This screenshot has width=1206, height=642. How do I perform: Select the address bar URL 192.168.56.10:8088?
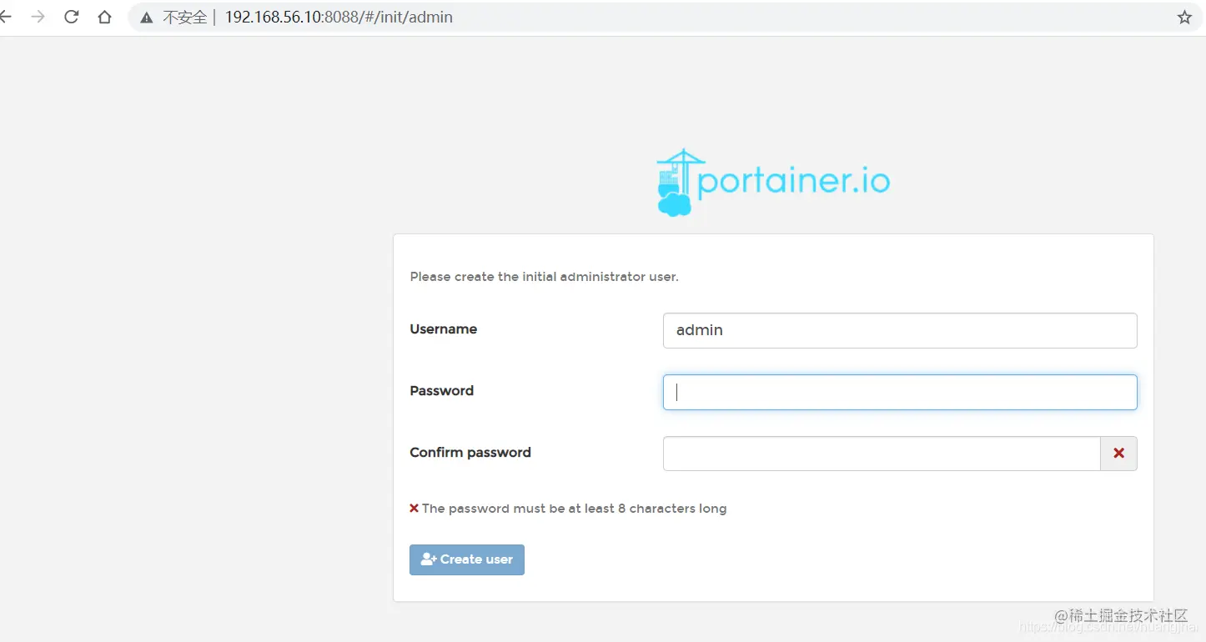(x=339, y=17)
